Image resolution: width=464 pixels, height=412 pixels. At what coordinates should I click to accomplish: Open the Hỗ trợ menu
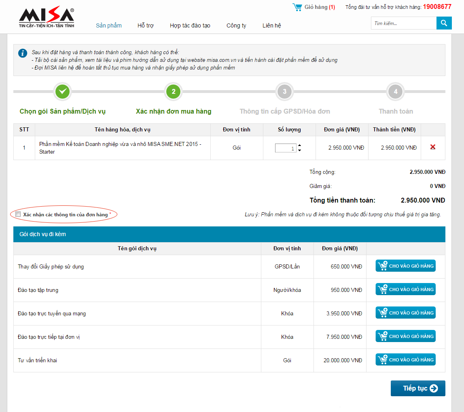click(146, 25)
